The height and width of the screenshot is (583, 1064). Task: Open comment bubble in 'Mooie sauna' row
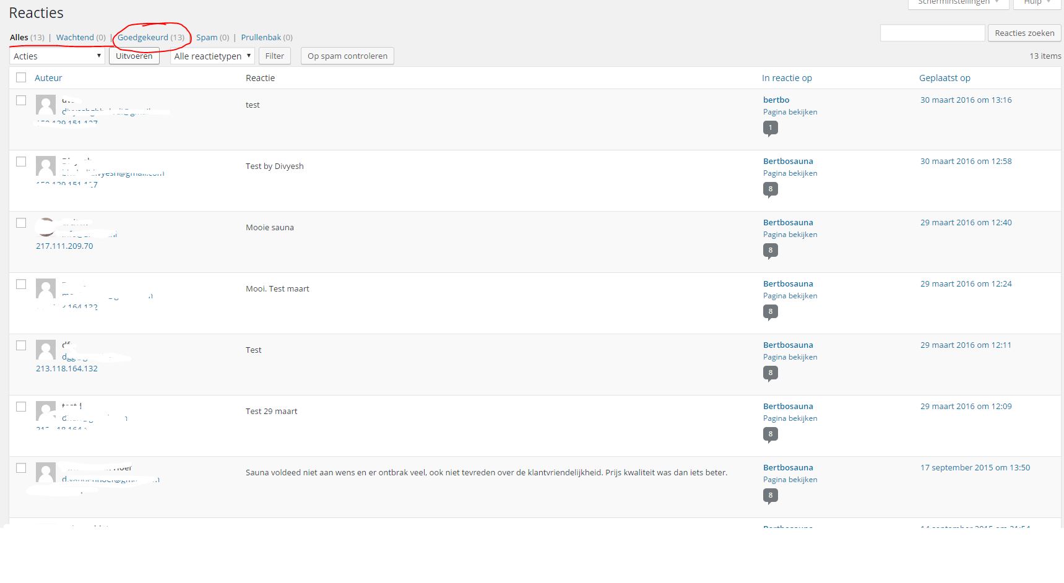coord(770,251)
